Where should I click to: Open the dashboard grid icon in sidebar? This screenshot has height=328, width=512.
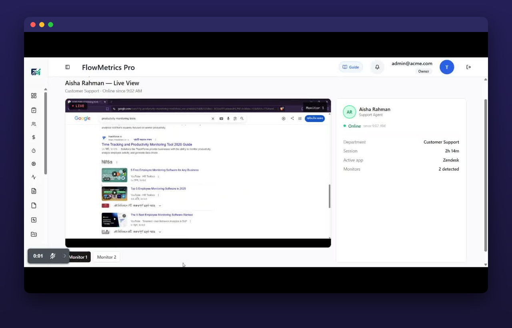[34, 96]
